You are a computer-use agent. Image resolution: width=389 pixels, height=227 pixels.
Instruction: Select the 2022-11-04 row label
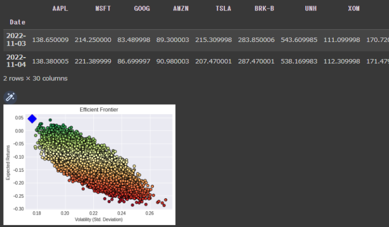[15, 61]
